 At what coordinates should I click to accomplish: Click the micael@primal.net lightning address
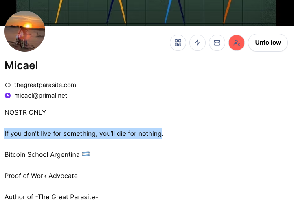coord(41,96)
